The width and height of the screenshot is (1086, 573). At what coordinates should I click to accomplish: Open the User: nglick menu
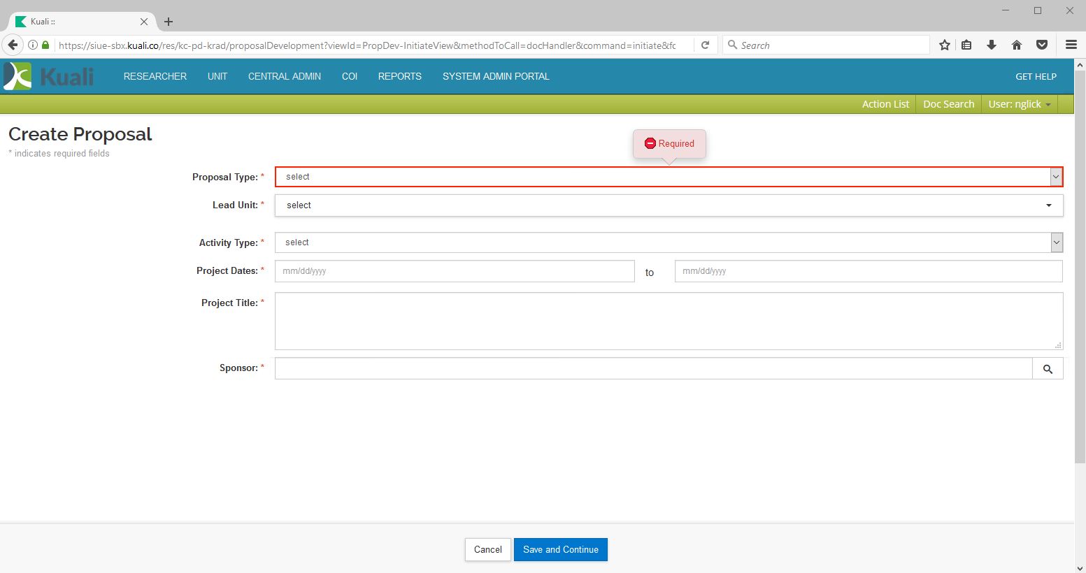[1019, 104]
